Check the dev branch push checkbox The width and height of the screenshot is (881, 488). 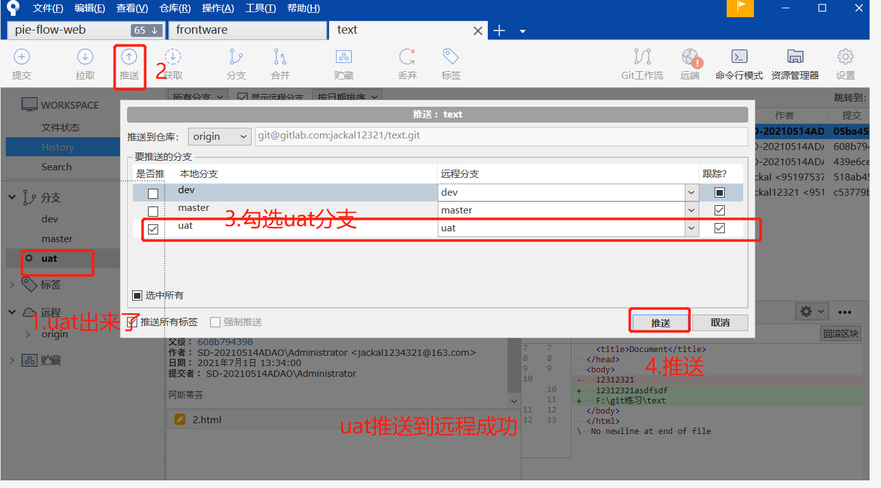[x=153, y=194]
